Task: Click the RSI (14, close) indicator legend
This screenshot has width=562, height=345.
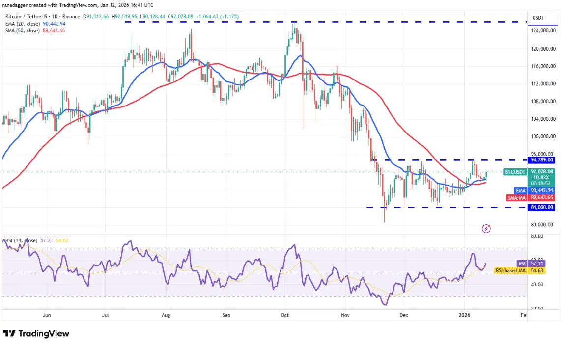Action: 22,240
